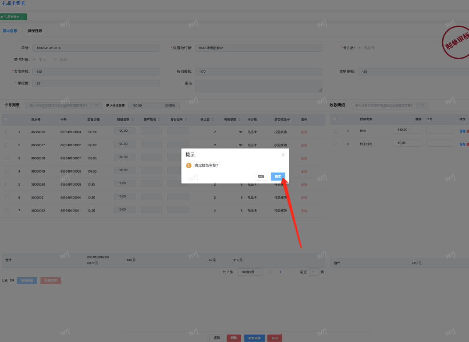Select the 基本信息 tab
The height and width of the screenshot is (342, 469).
(10, 31)
